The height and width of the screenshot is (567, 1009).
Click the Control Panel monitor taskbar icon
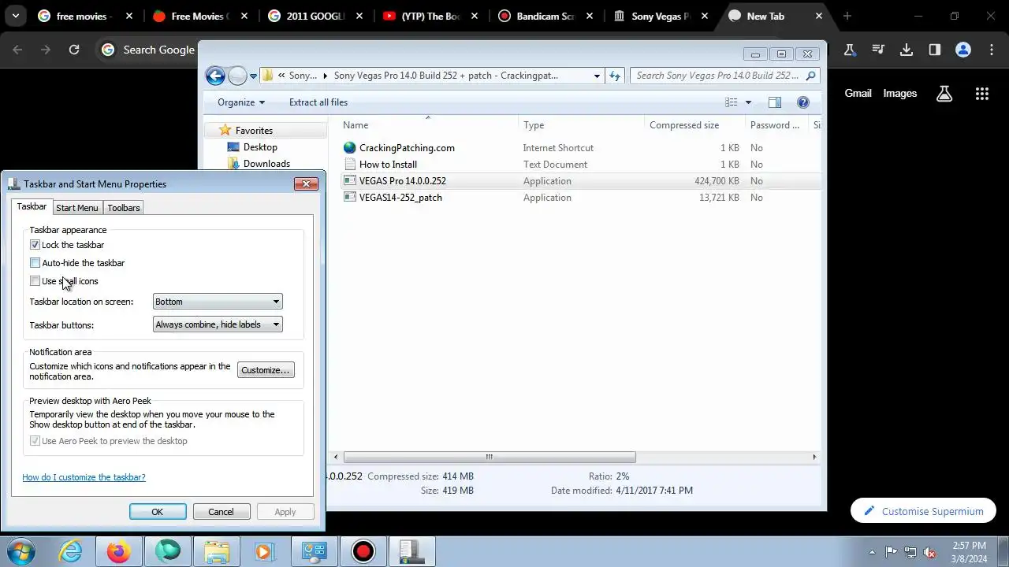coord(315,551)
